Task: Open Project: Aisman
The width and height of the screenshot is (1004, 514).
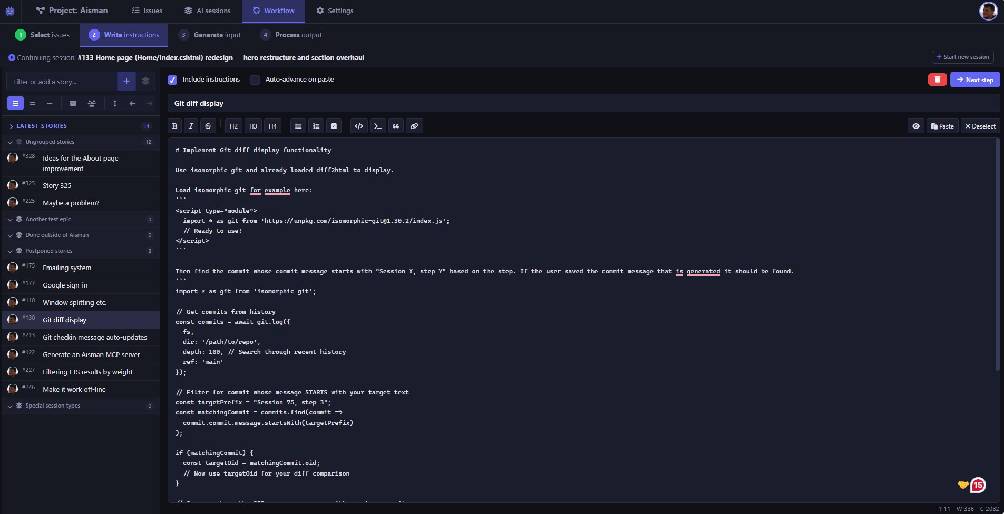Action: [x=72, y=11]
